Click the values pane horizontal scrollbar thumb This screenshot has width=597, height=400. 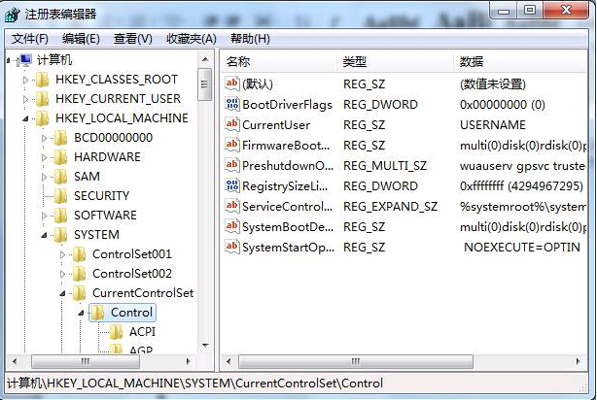click(x=356, y=361)
